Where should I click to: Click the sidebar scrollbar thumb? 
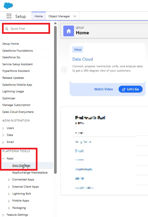[55, 100]
